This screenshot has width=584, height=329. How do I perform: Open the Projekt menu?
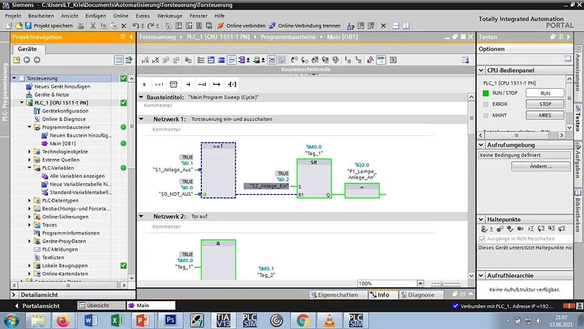tap(13, 16)
